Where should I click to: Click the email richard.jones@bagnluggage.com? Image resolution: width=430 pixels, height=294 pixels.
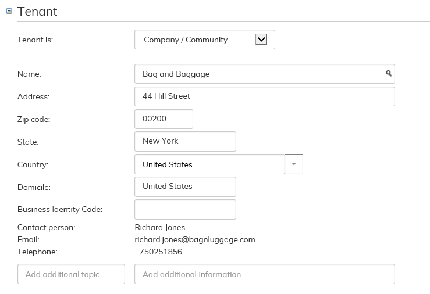point(194,239)
